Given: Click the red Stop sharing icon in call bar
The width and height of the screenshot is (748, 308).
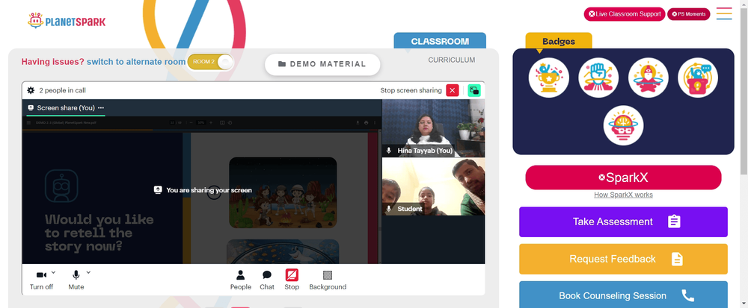Looking at the screenshot, I should tap(292, 275).
